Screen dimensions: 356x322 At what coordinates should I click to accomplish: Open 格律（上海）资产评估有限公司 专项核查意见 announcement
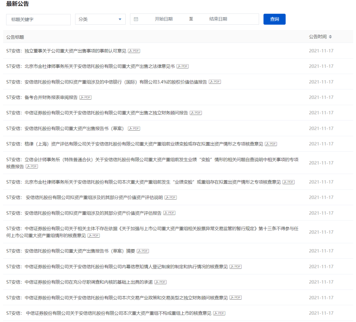coord(134,144)
